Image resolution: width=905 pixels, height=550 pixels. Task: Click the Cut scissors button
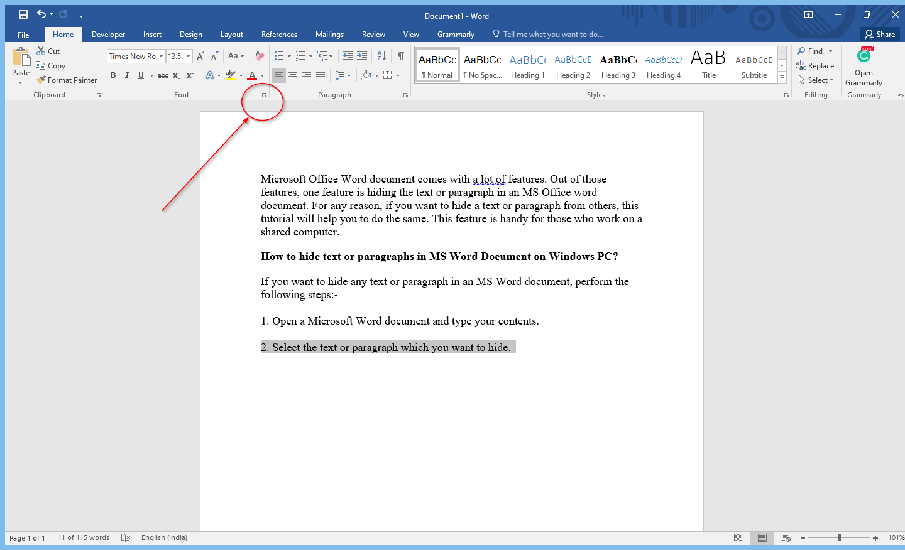click(x=48, y=51)
